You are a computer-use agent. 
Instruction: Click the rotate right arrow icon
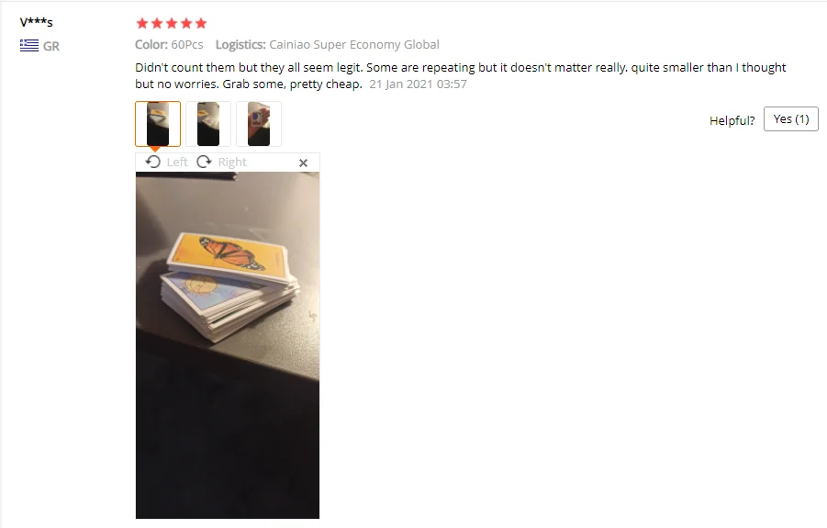coord(204,162)
